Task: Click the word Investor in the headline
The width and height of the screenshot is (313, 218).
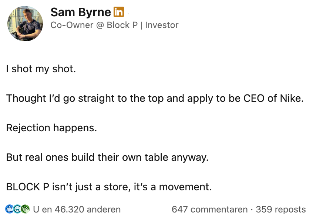Action: click(162, 25)
